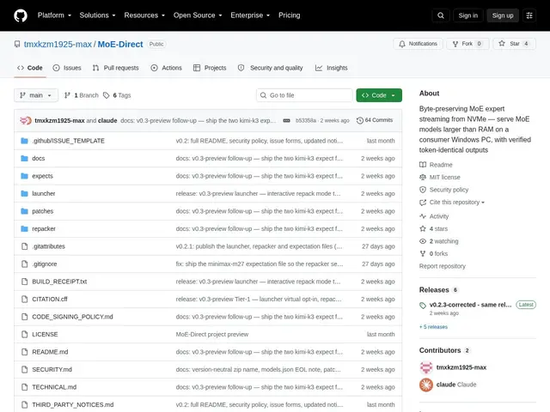Open the MoE-Direct repository link
This screenshot has height=412, width=550.
[x=120, y=44]
